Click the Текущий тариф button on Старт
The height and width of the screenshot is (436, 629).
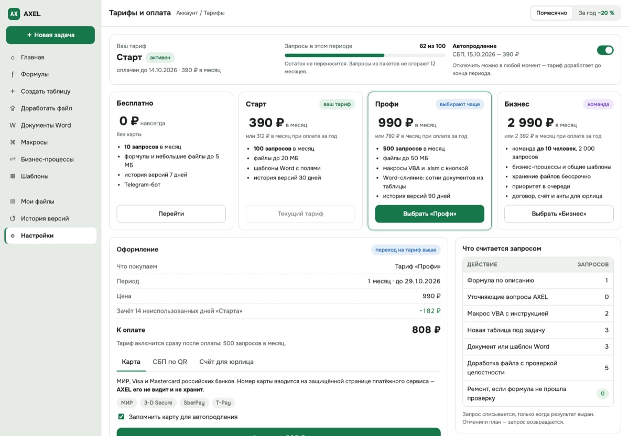pyautogui.click(x=300, y=214)
